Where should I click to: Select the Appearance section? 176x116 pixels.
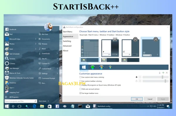70,36
